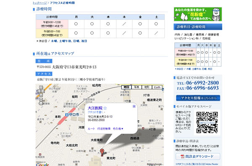
Task: Expand the その他 dropdown in the bubble
Action: point(118,129)
